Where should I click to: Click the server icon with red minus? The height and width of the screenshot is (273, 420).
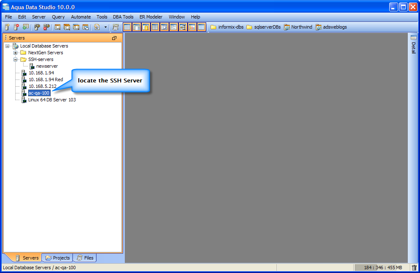pyautogui.click(x=16, y=27)
